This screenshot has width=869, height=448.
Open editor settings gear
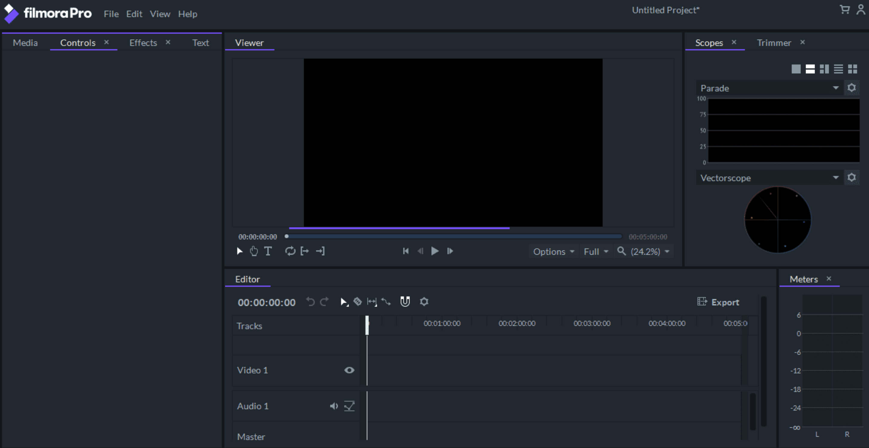424,301
